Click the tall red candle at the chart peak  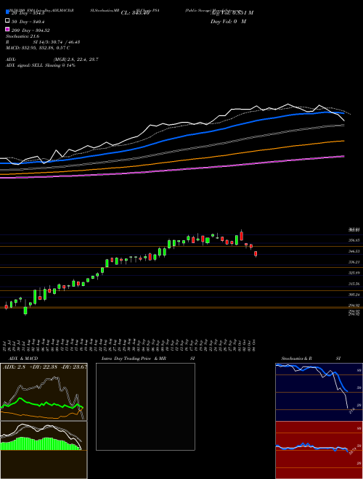pyautogui.click(x=241, y=236)
